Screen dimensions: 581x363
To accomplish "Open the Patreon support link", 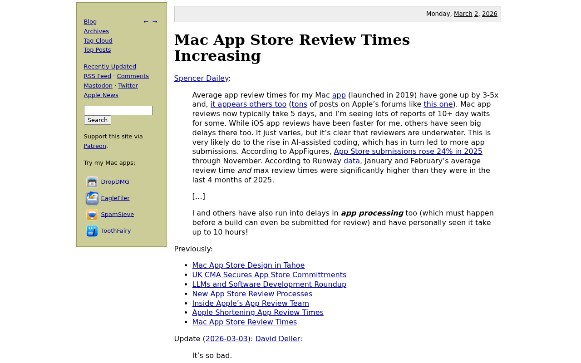I will [x=95, y=146].
